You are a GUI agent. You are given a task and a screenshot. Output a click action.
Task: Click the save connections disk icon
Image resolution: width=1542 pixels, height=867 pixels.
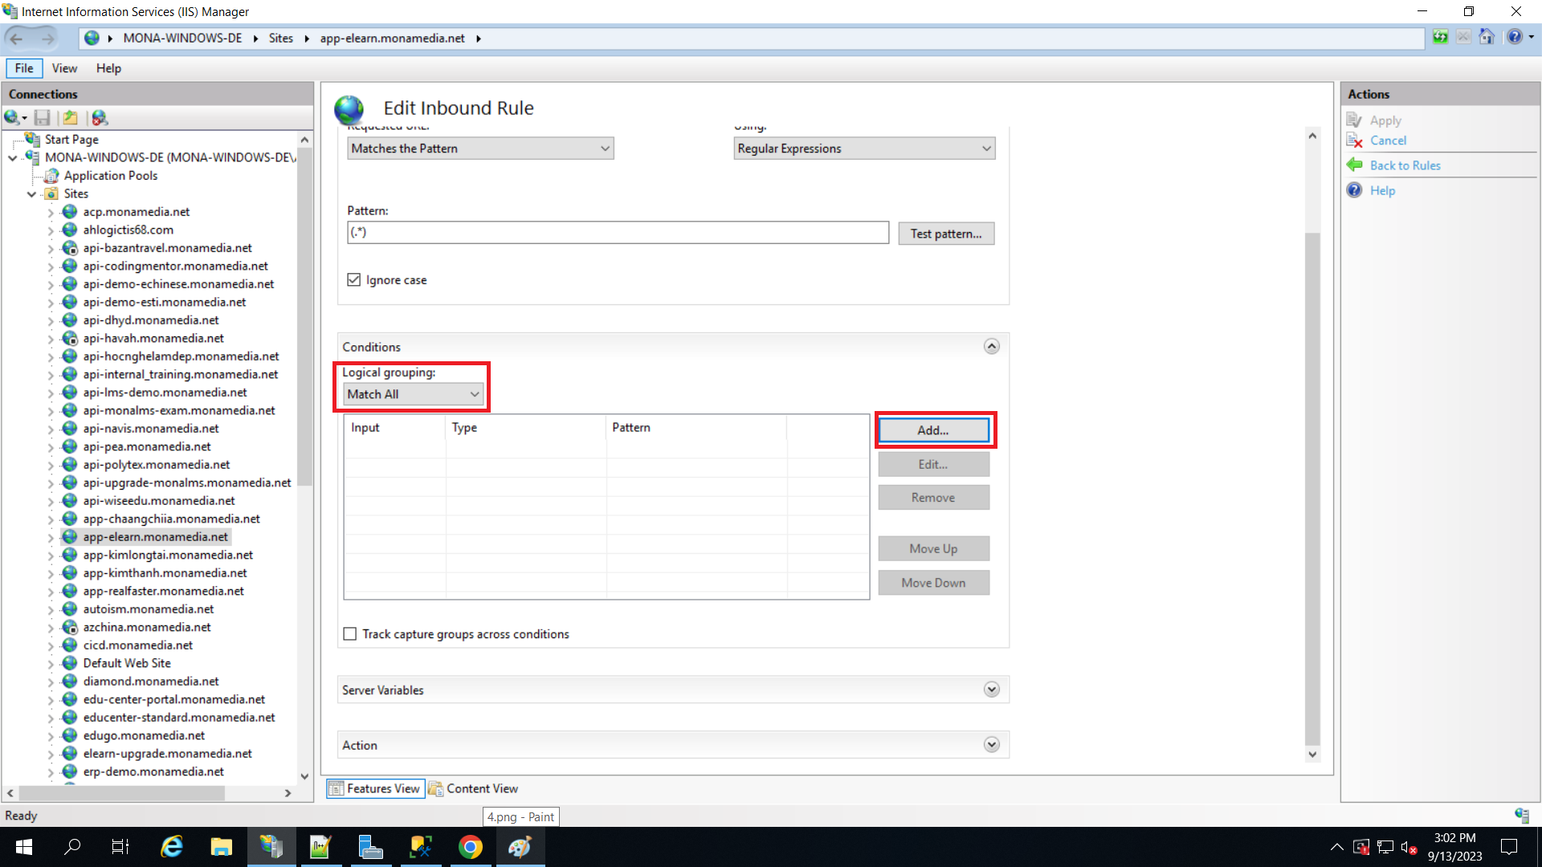tap(43, 118)
